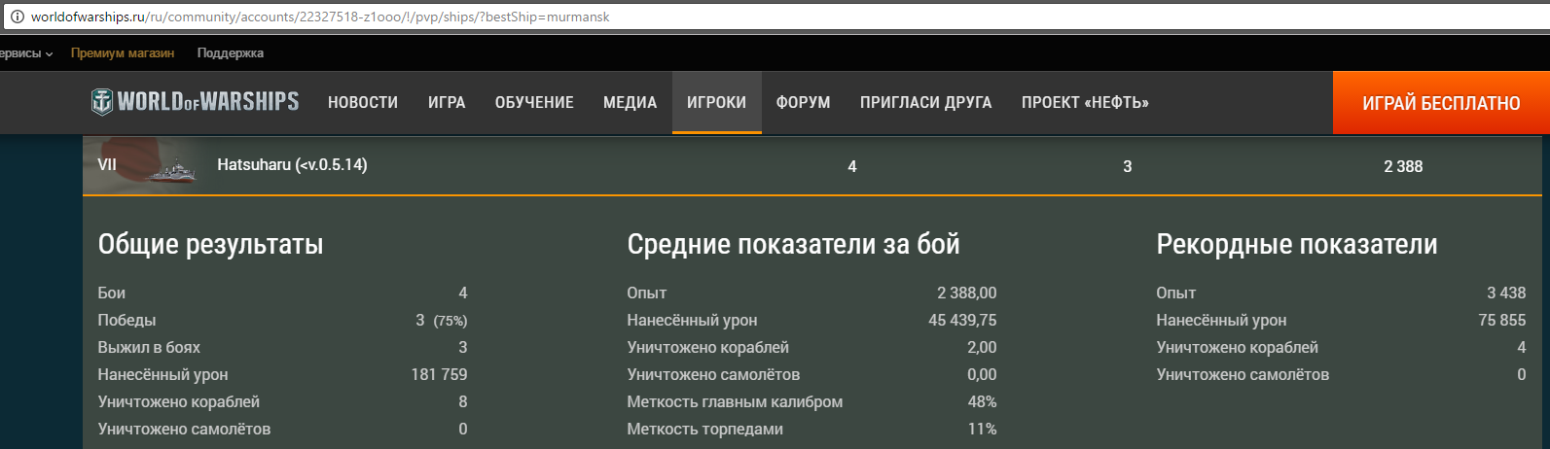Click record damage value 75 855
Screen dimensions: 1550x449
pyautogui.click(x=1501, y=320)
